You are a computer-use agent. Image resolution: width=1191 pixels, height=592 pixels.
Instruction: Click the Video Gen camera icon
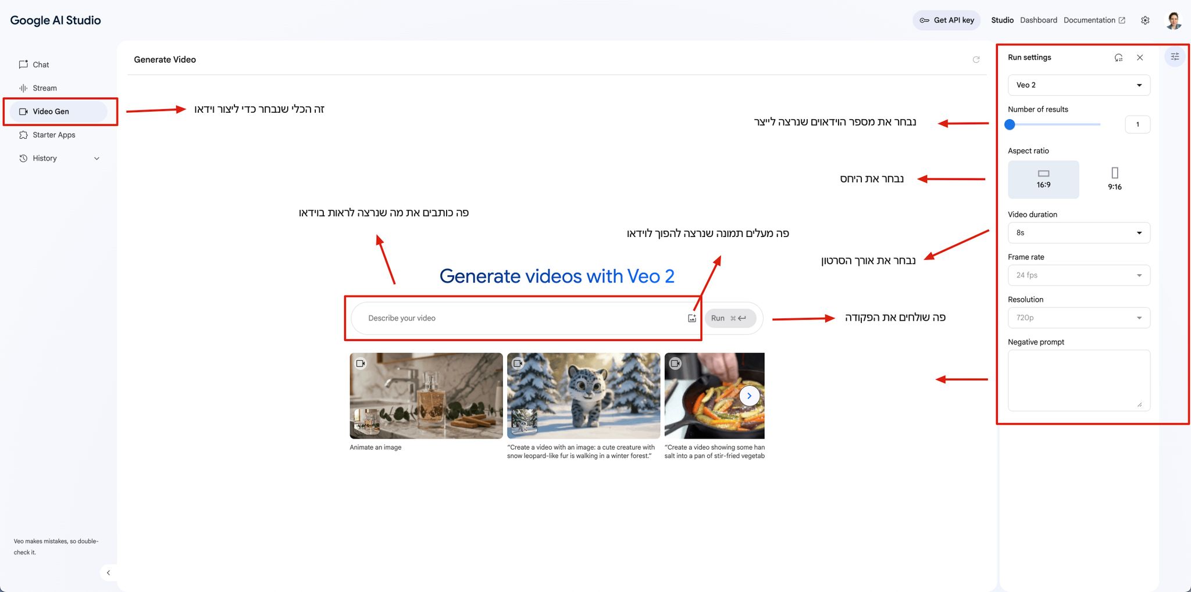[x=23, y=112]
